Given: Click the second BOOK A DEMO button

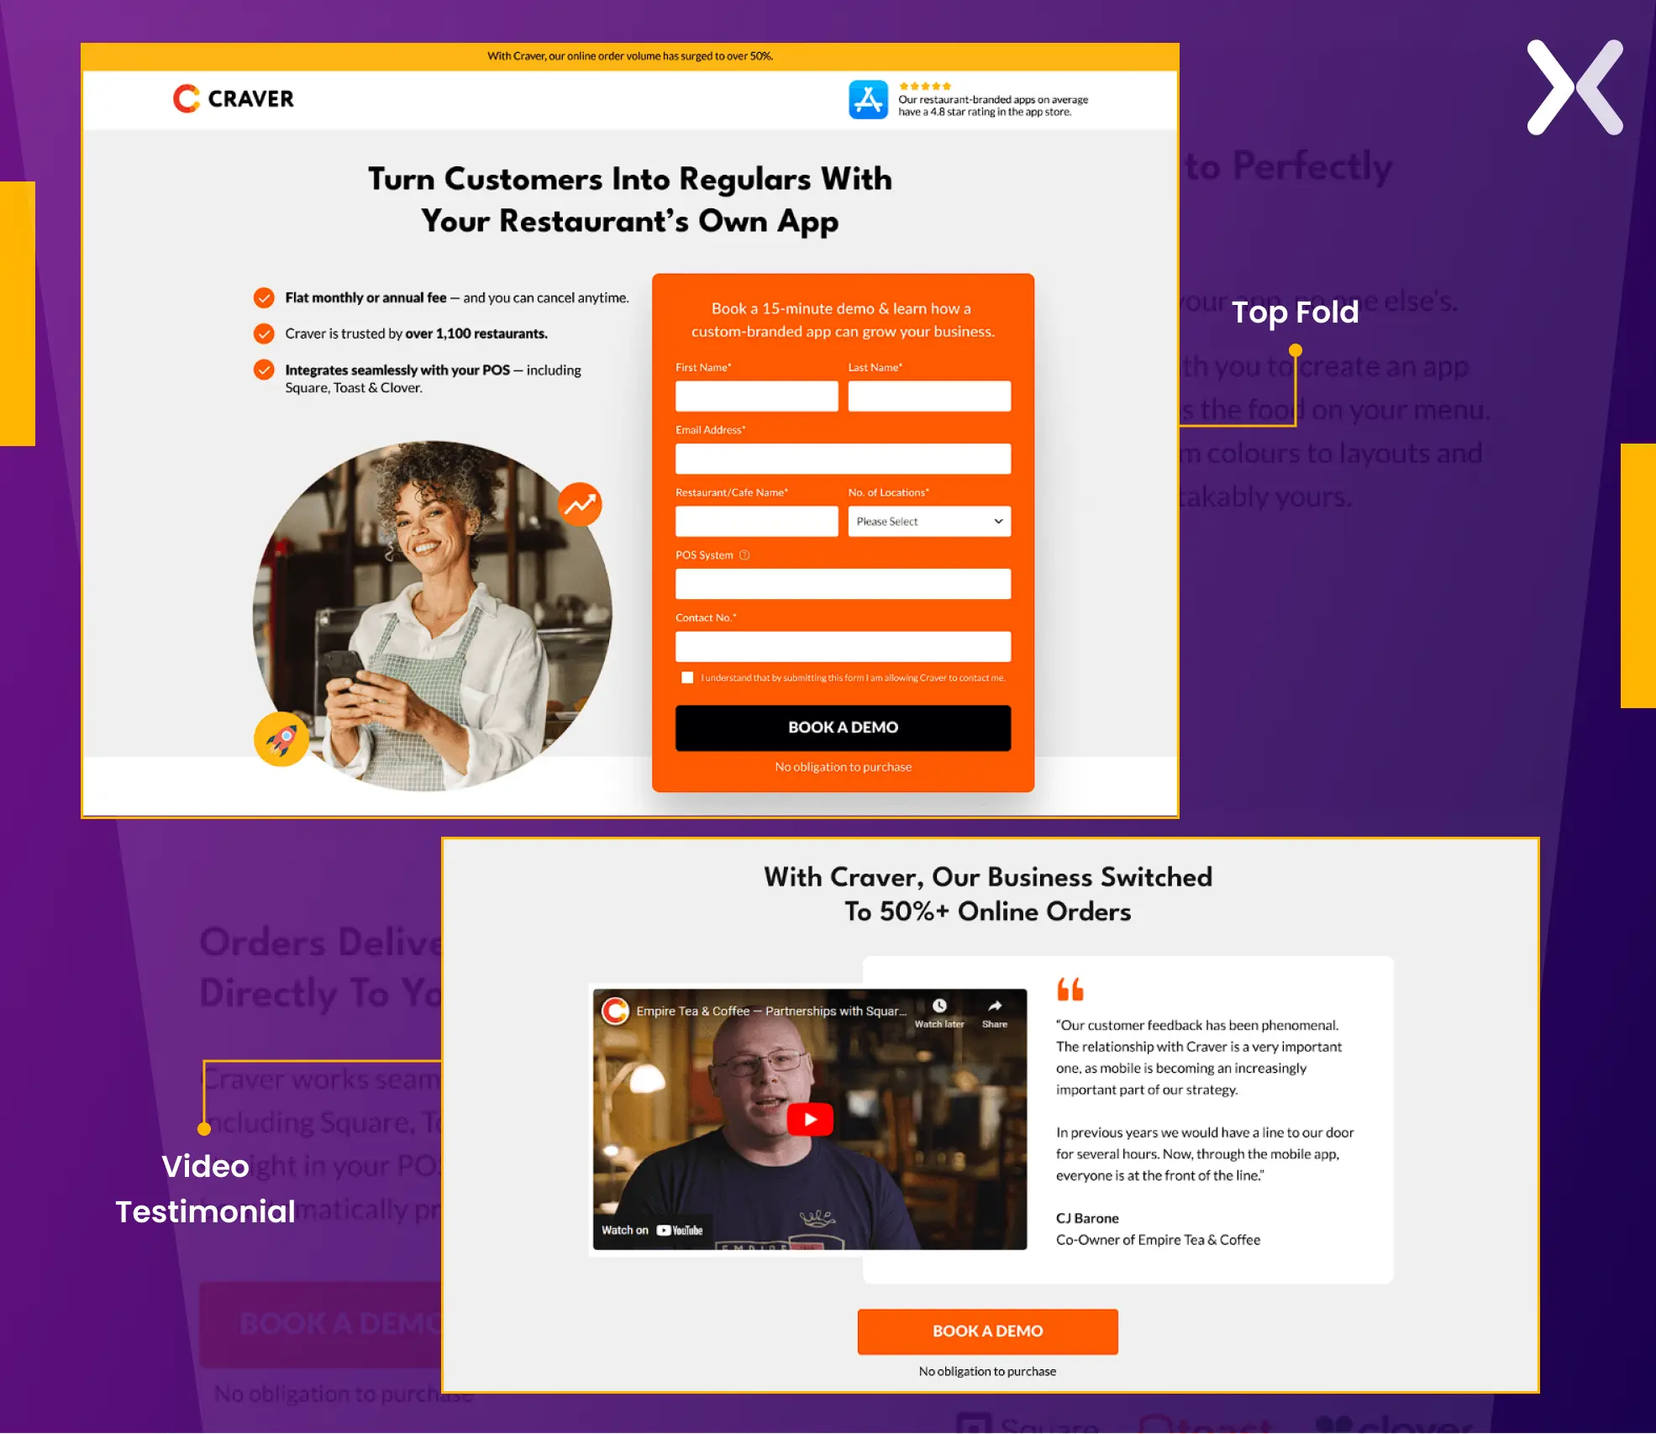Looking at the screenshot, I should pos(987,1330).
